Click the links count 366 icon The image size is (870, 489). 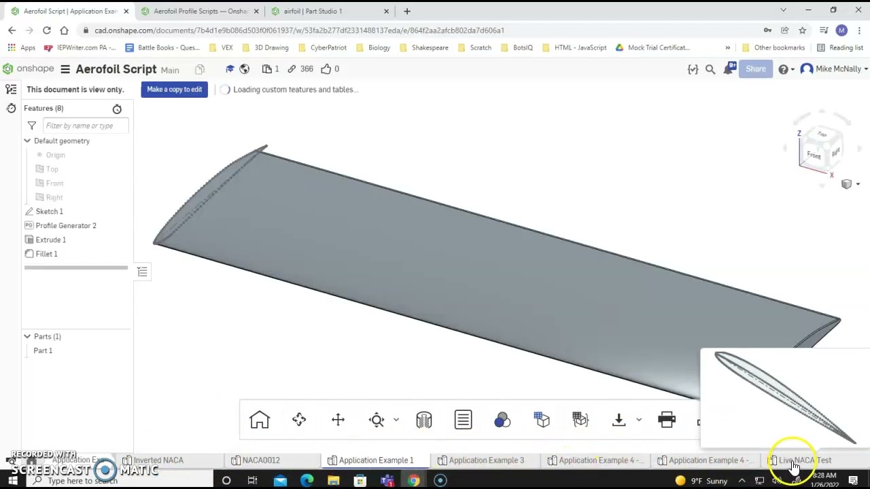300,69
